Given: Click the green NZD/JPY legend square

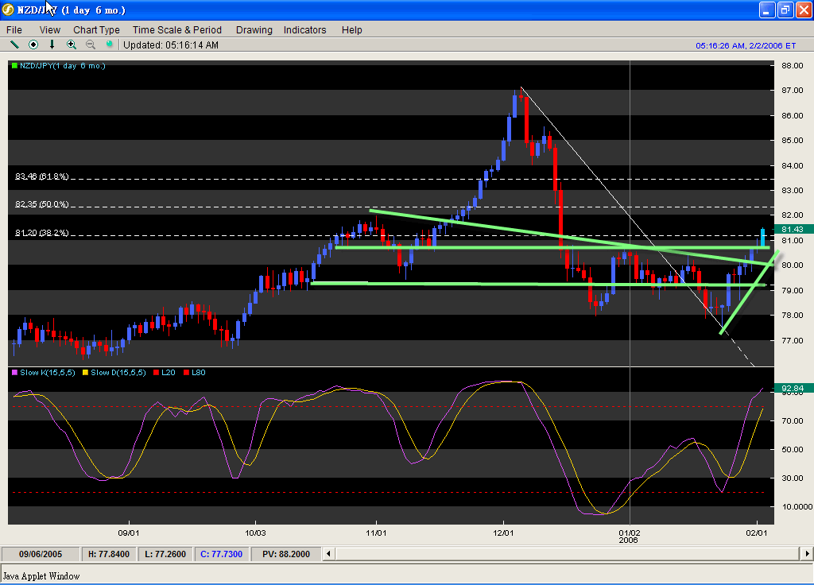Looking at the screenshot, I should pos(14,65).
